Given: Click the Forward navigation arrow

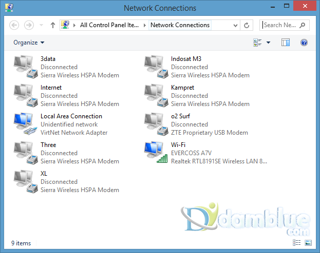Looking at the screenshot, I should 29,25.
